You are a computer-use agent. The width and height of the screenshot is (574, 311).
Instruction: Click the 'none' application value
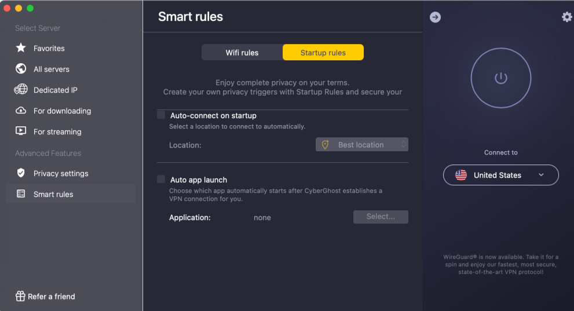coord(262,217)
